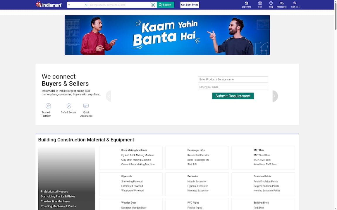Image resolution: width=337 pixels, height=210 pixels.
Task: Open Waterproof Plywood link
Action: pyautogui.click(x=132, y=190)
